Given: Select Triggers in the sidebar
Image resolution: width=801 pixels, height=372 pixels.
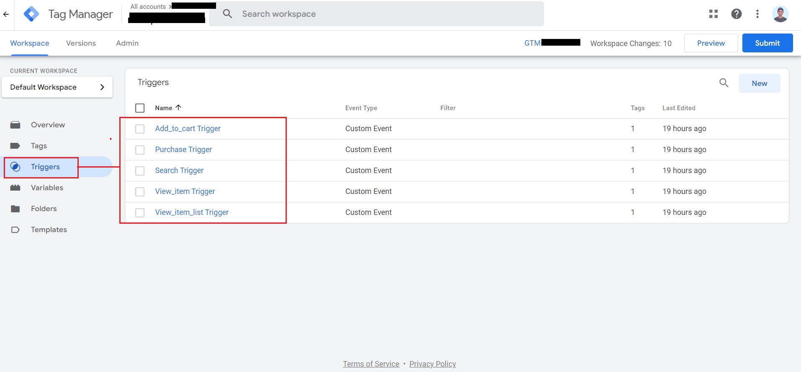Looking at the screenshot, I should 45,167.
